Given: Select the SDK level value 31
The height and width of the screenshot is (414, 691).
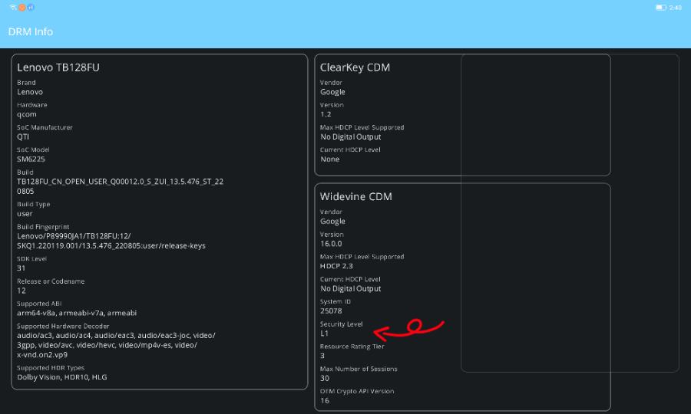Looking at the screenshot, I should [x=21, y=268].
